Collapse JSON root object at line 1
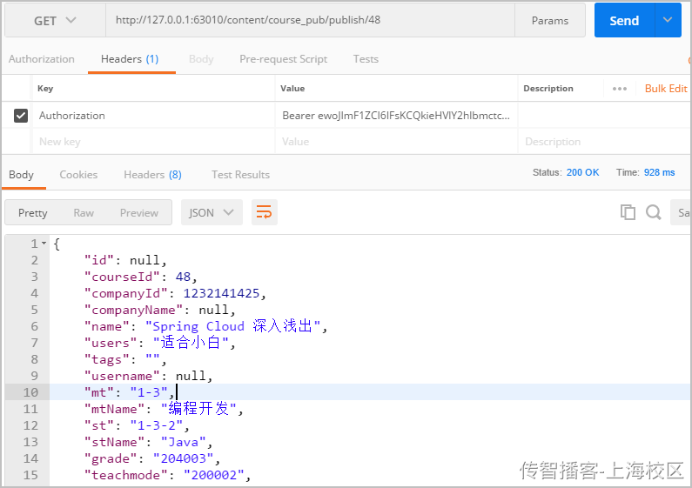Viewport: 692px width, 488px height. (44, 244)
